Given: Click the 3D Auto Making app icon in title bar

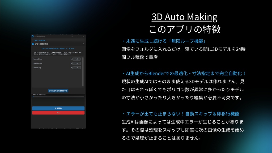Looking at the screenshot, I should [x=33, y=36].
